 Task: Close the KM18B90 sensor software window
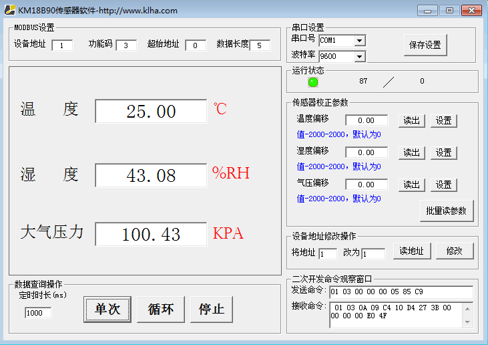pos(472,11)
